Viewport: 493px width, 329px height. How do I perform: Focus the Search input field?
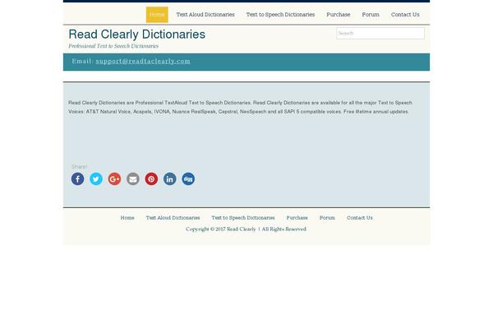pos(380,33)
